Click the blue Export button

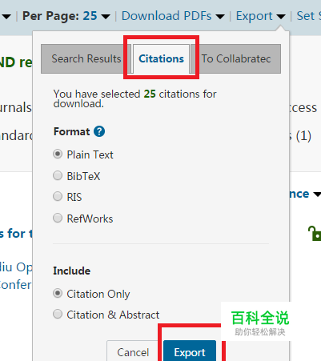tap(190, 352)
